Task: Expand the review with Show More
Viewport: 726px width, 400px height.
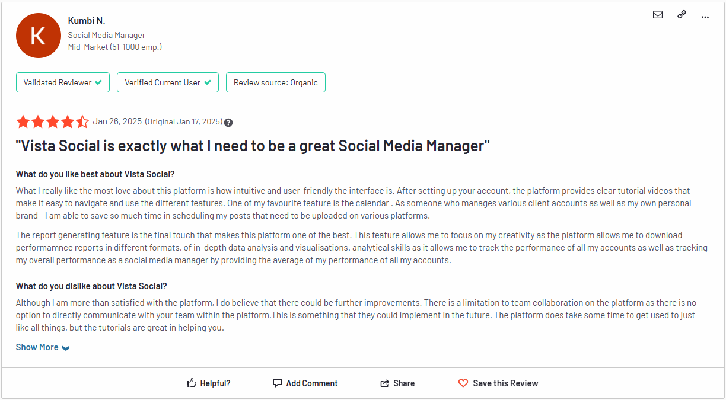Action: tap(37, 347)
